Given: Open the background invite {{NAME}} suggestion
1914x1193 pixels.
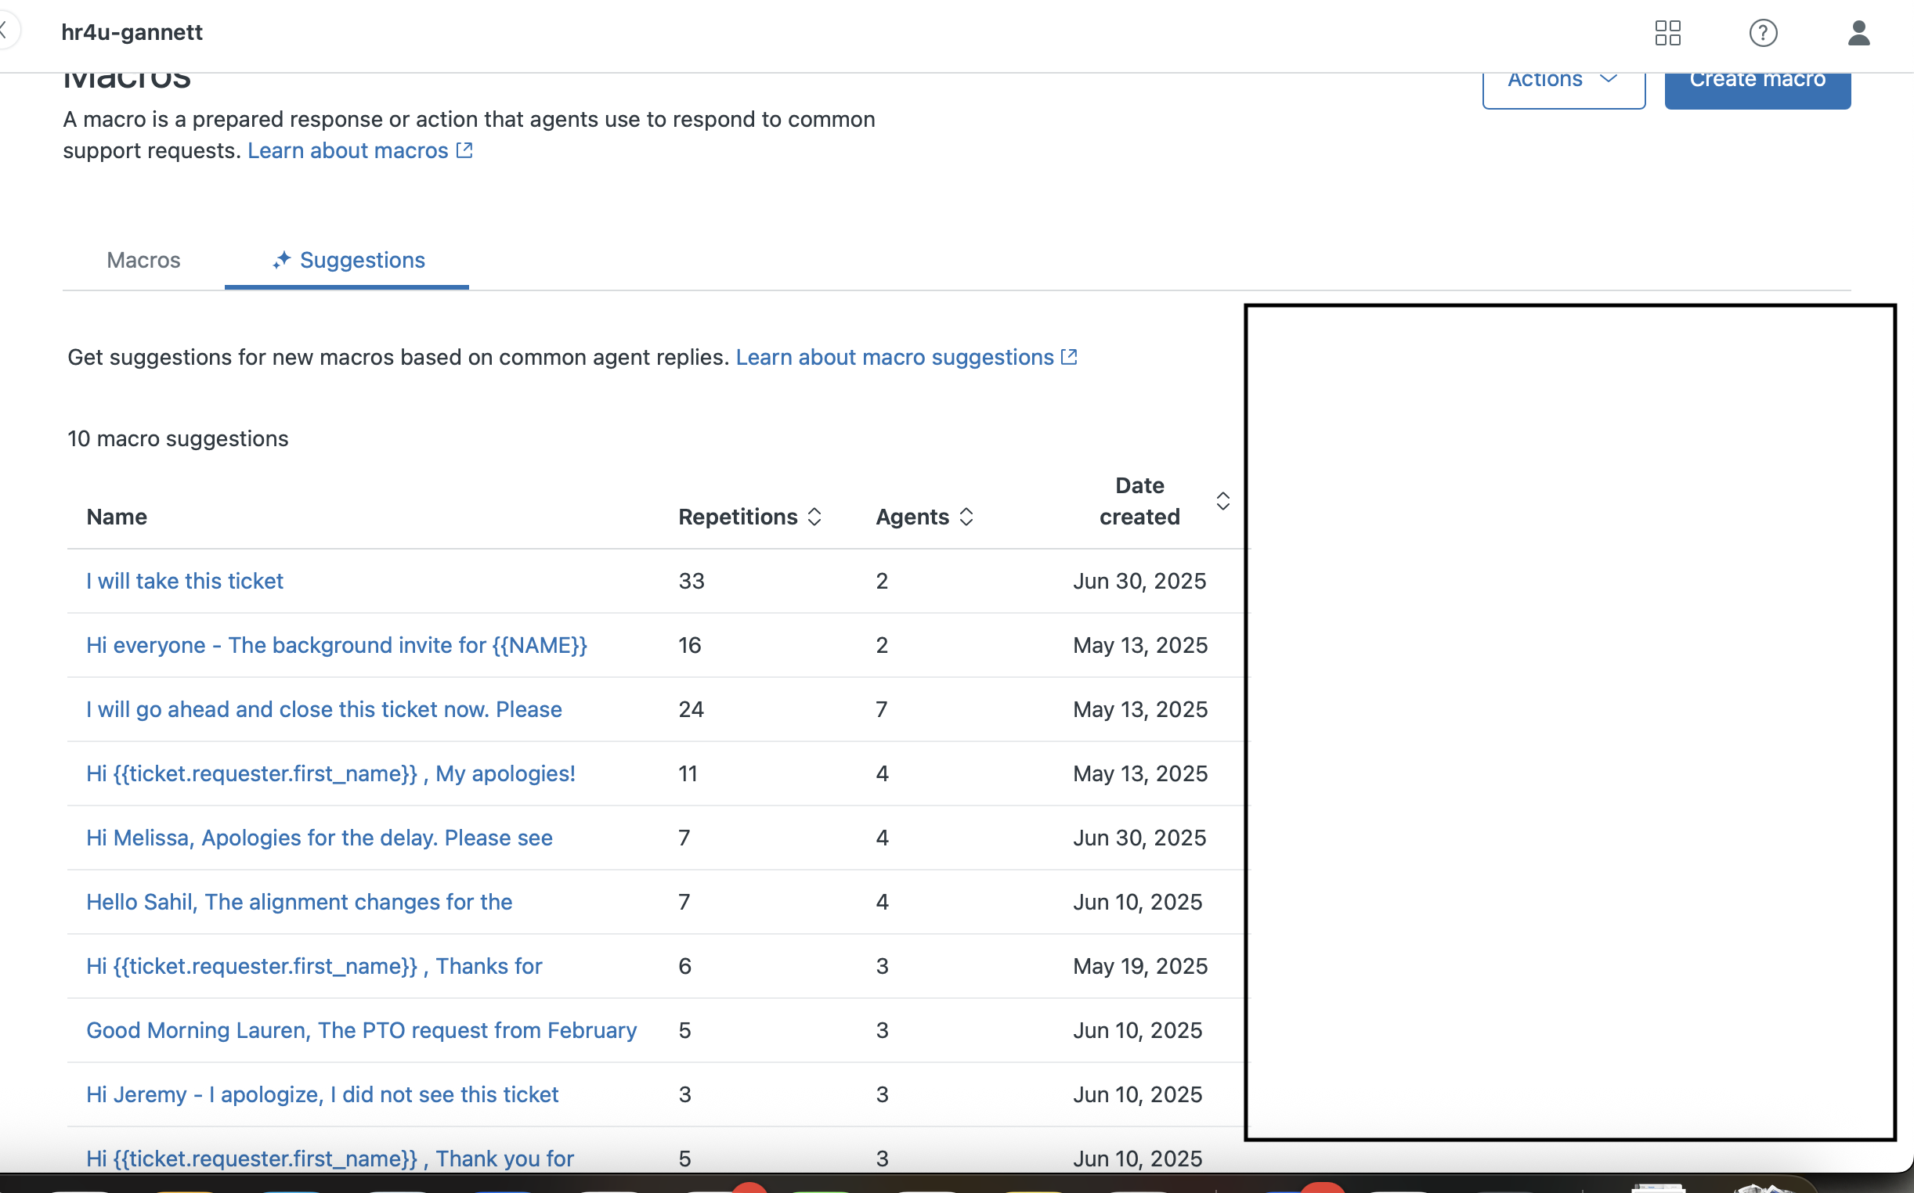Looking at the screenshot, I should (336, 645).
